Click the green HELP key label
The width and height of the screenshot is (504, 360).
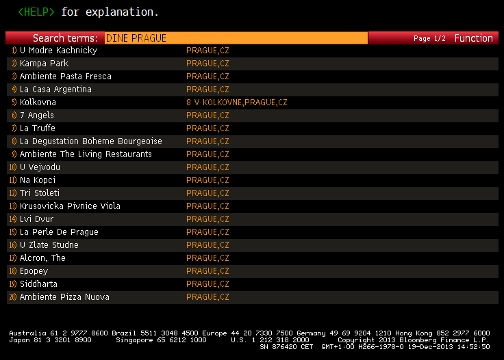coord(36,12)
